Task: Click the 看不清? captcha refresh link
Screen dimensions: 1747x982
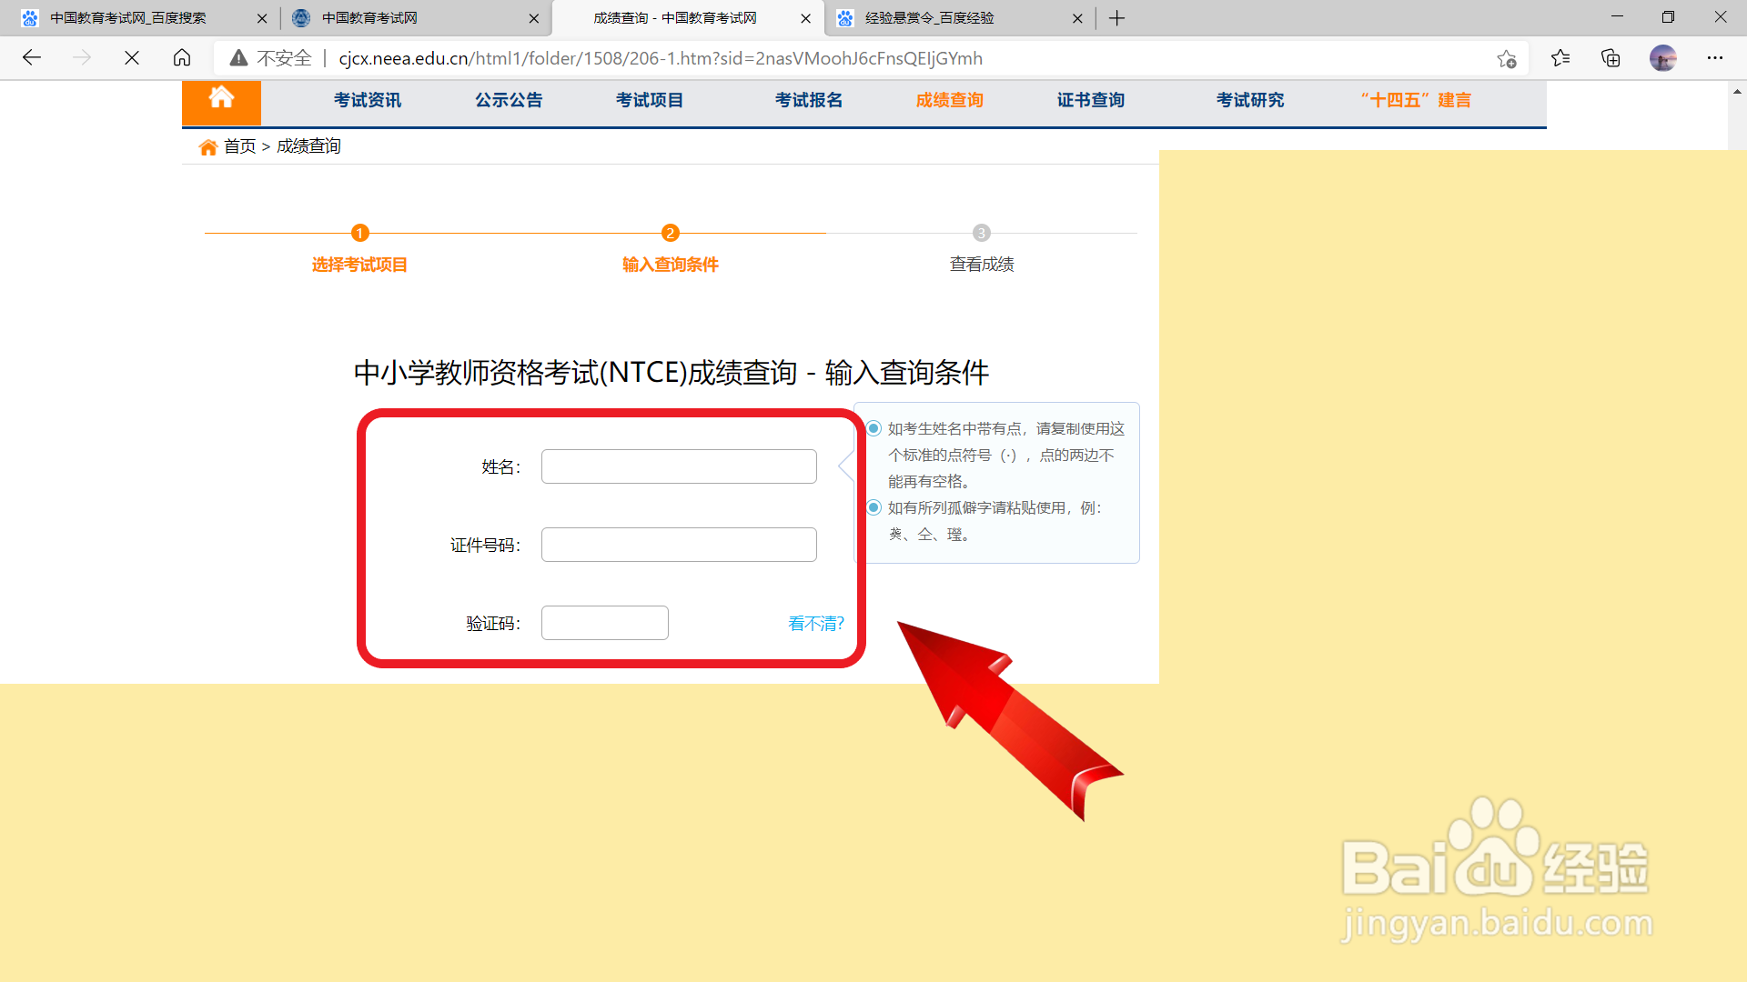Action: [815, 624]
